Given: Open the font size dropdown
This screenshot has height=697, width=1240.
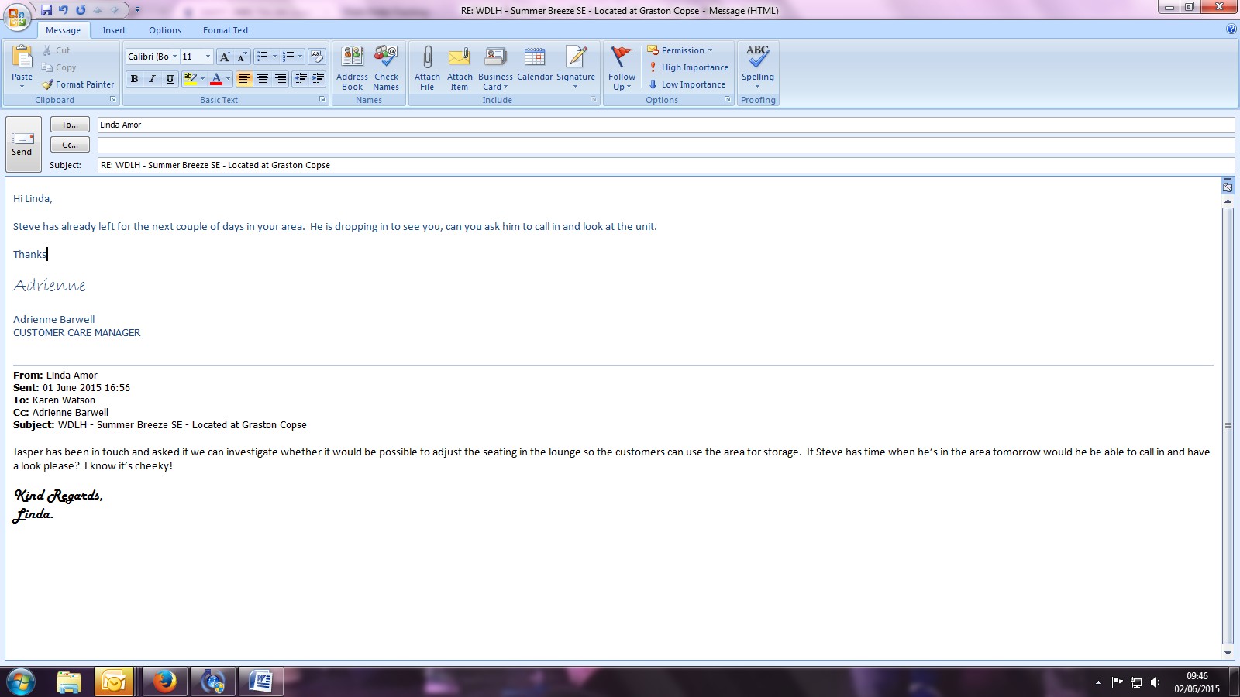Looking at the screenshot, I should [x=208, y=57].
